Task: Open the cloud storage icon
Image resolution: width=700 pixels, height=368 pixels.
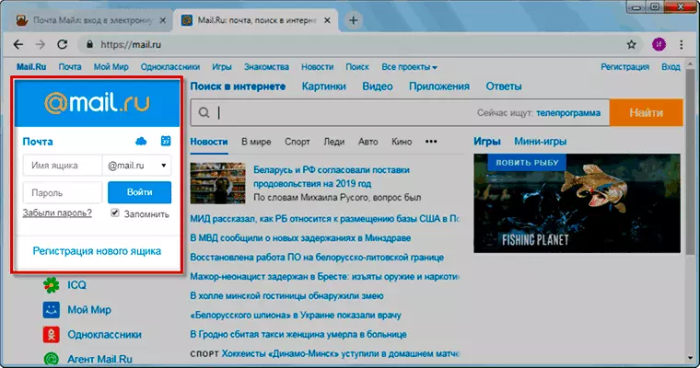Action: point(141,142)
